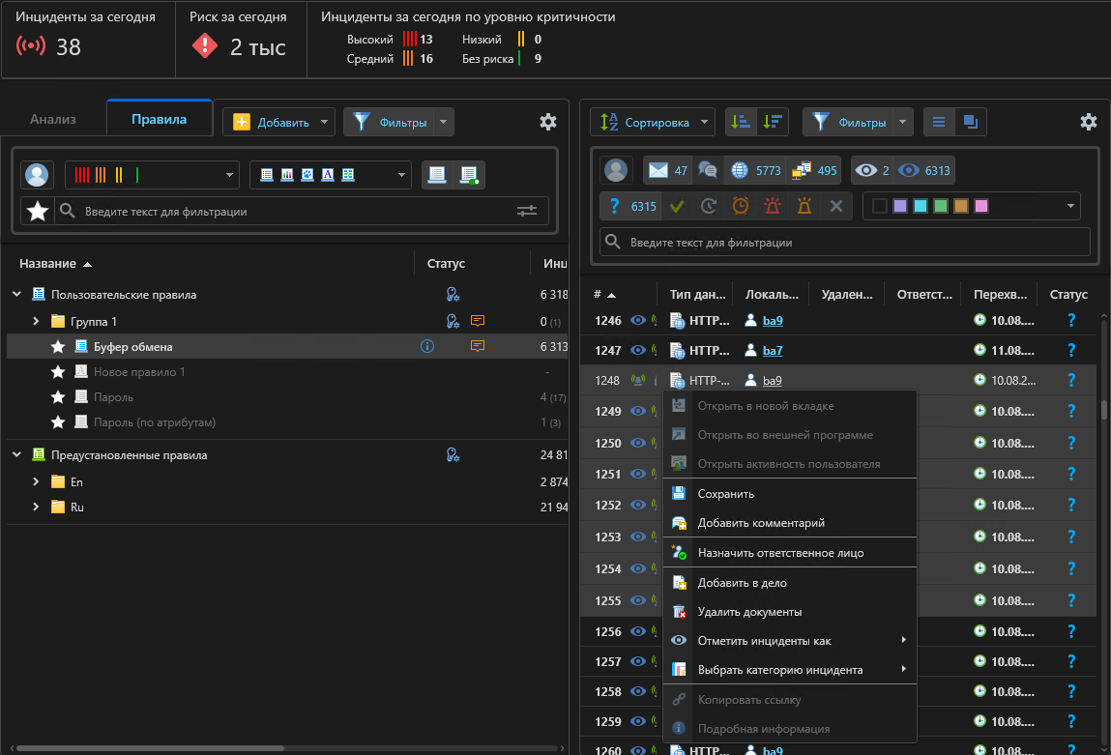
Task: Click the ascending sort order icon
Action: click(740, 122)
